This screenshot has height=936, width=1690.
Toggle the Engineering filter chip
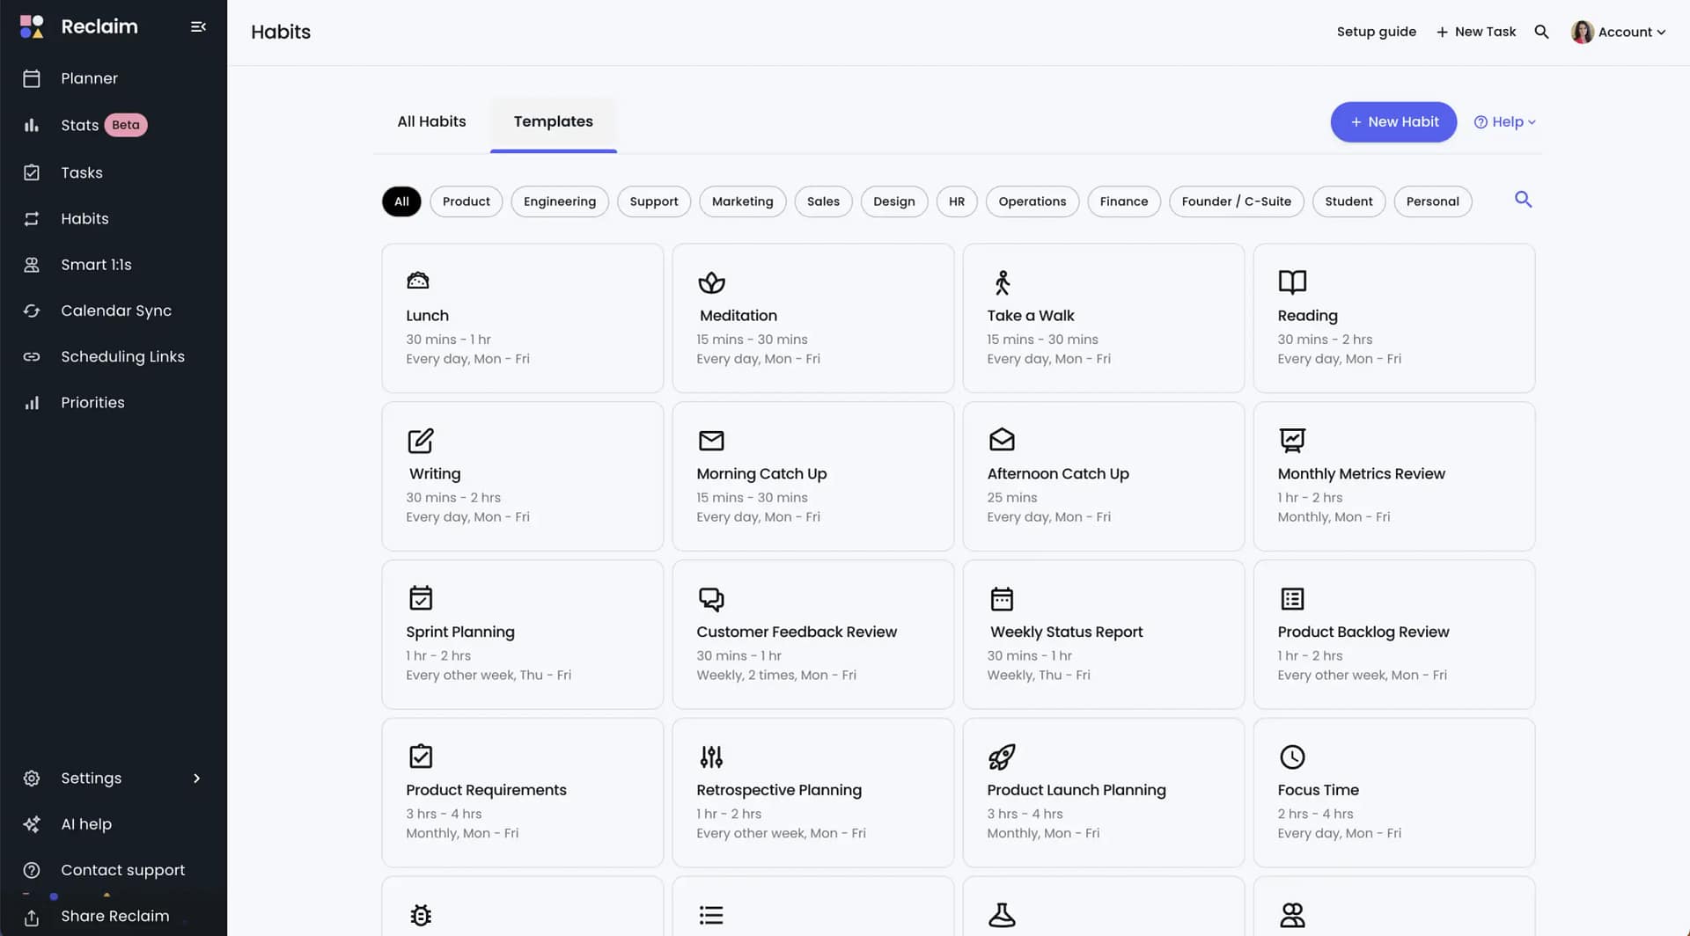tap(559, 201)
